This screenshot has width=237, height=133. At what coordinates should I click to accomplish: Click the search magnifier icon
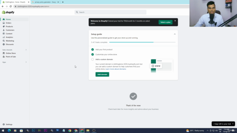pyautogui.click(x=77, y=12)
